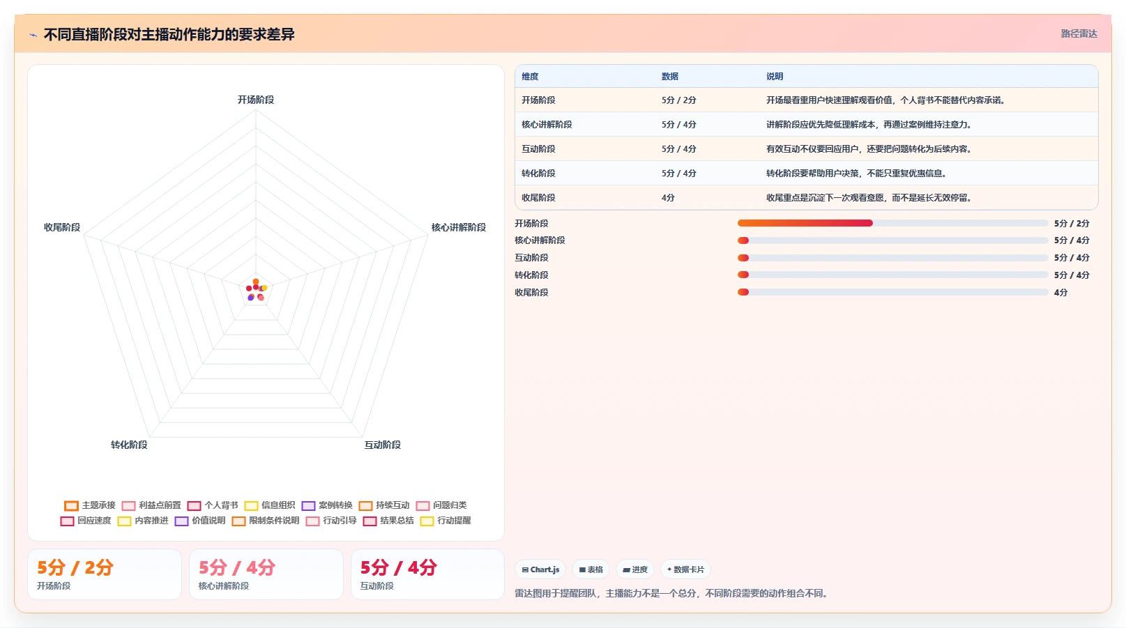The width and height of the screenshot is (1126, 628).
Task: Click the page title 不同直播阶段对主播动作能力的要求差异
Action: [169, 35]
